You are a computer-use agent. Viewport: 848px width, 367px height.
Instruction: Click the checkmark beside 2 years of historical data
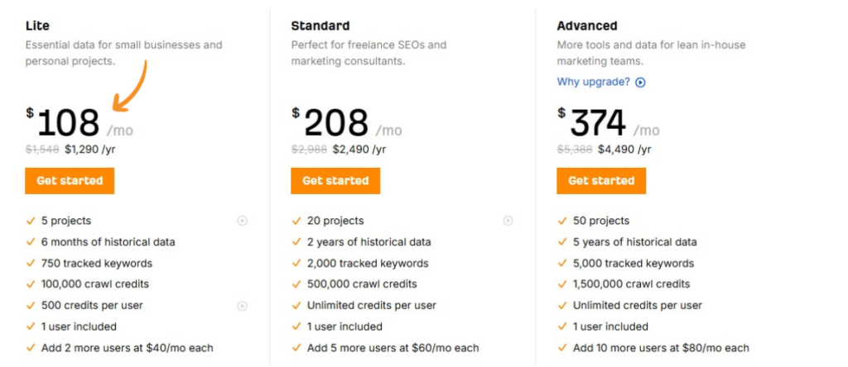(x=296, y=242)
